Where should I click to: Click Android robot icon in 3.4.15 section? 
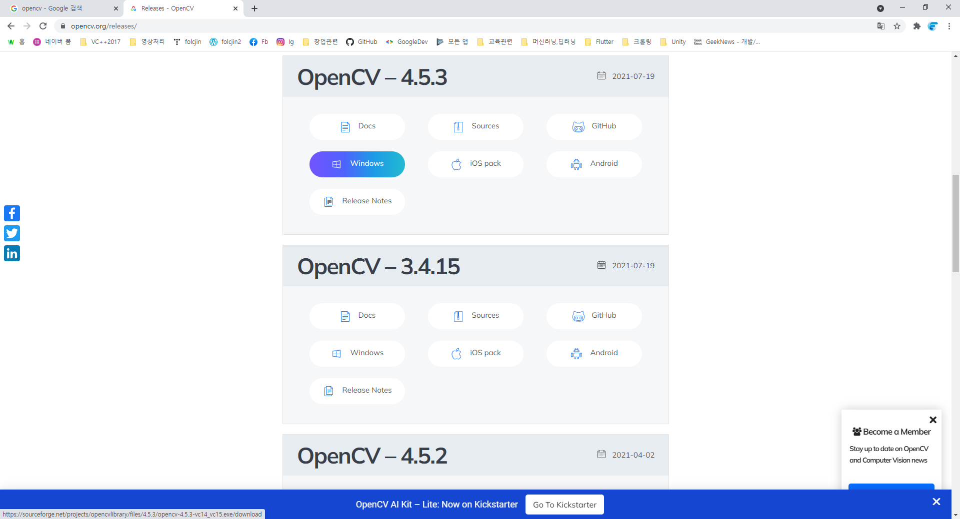tap(576, 354)
